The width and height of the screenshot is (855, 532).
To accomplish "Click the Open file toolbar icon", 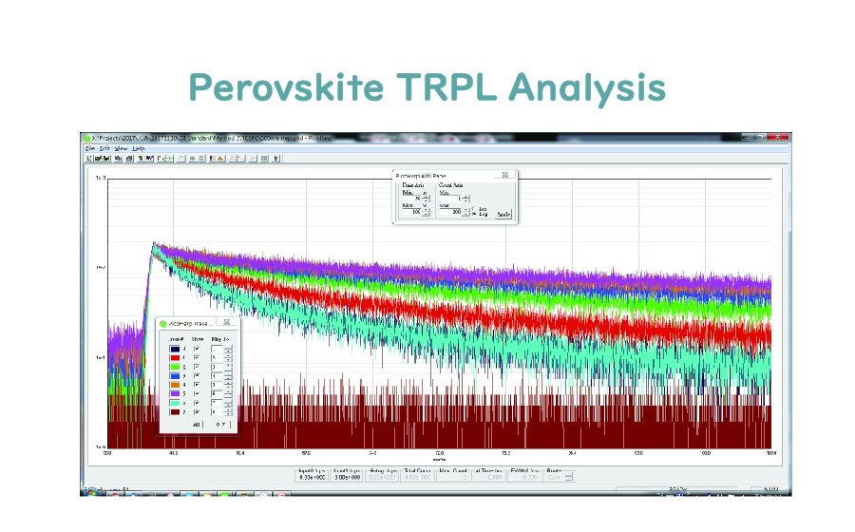I will [x=96, y=158].
